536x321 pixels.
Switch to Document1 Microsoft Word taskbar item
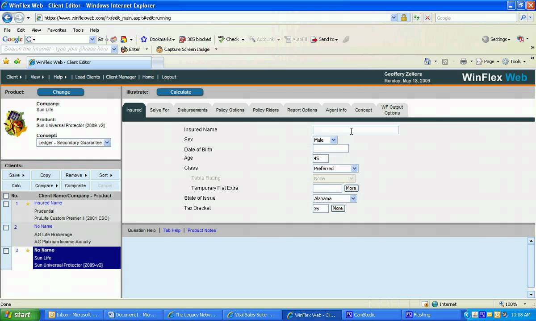[x=133, y=315]
